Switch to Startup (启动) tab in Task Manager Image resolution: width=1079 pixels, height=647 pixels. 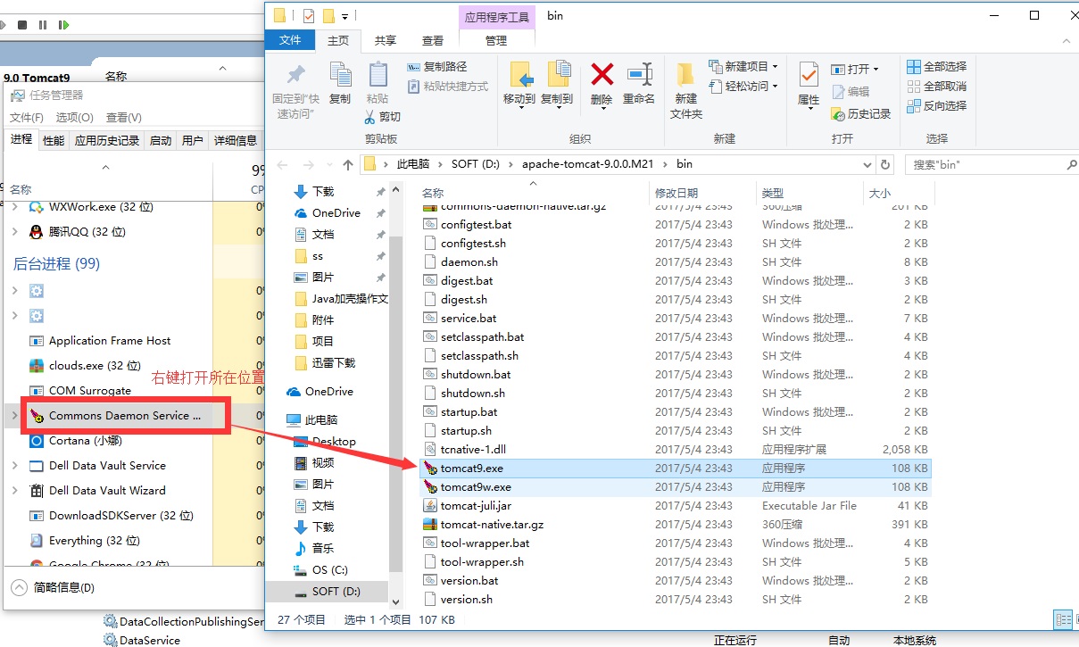pos(161,141)
